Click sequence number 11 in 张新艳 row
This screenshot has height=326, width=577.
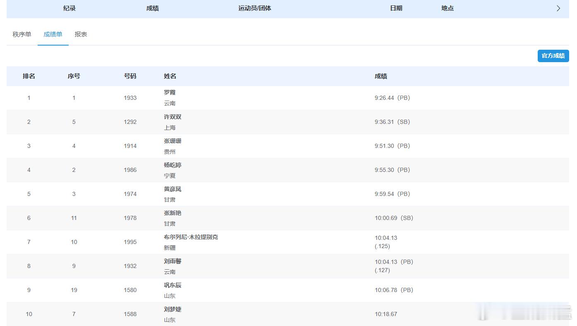click(74, 218)
